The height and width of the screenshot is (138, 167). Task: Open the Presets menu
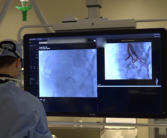[40, 39]
